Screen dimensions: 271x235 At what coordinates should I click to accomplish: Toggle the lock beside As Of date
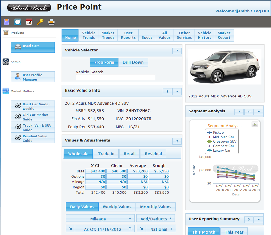70,229
